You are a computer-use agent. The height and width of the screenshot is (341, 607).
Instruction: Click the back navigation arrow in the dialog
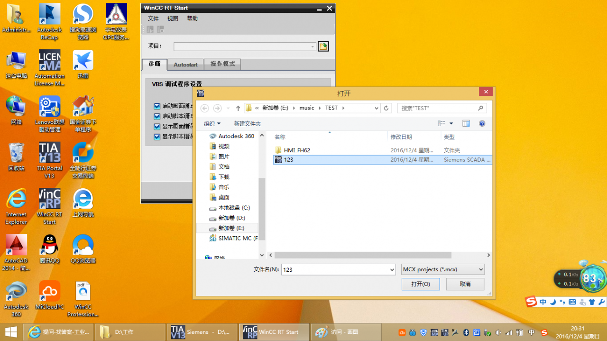click(204, 108)
